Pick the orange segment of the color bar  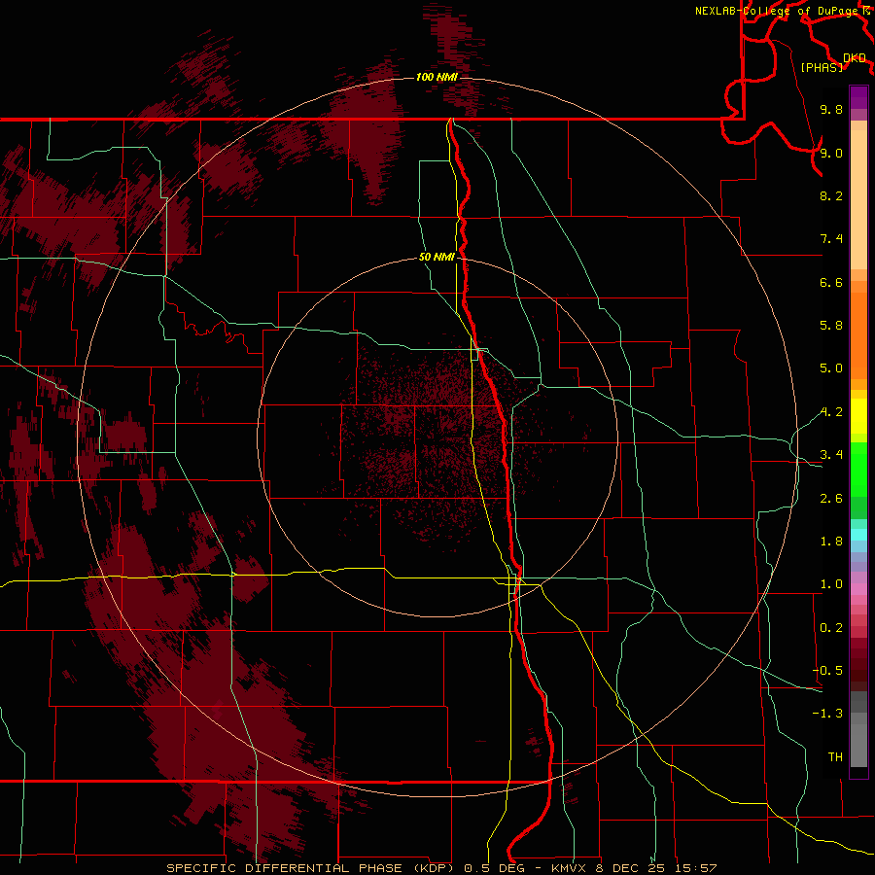[858, 336]
